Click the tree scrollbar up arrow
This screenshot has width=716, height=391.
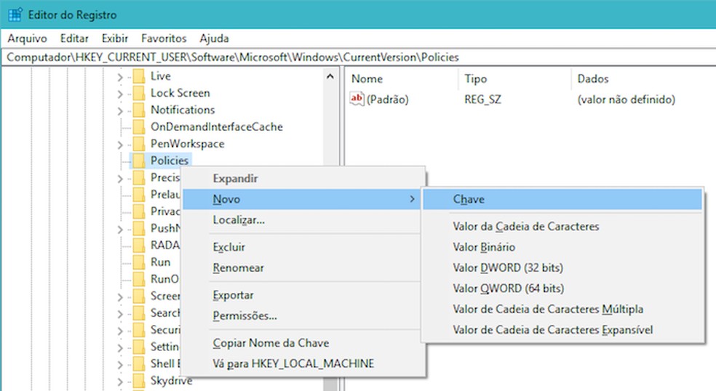tap(330, 76)
